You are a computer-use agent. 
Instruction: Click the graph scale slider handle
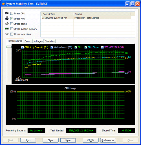tap(9, 47)
